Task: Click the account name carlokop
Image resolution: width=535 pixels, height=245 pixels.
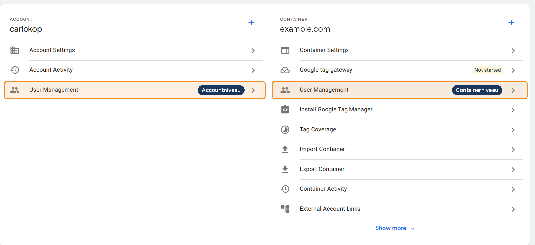Action: 26,29
